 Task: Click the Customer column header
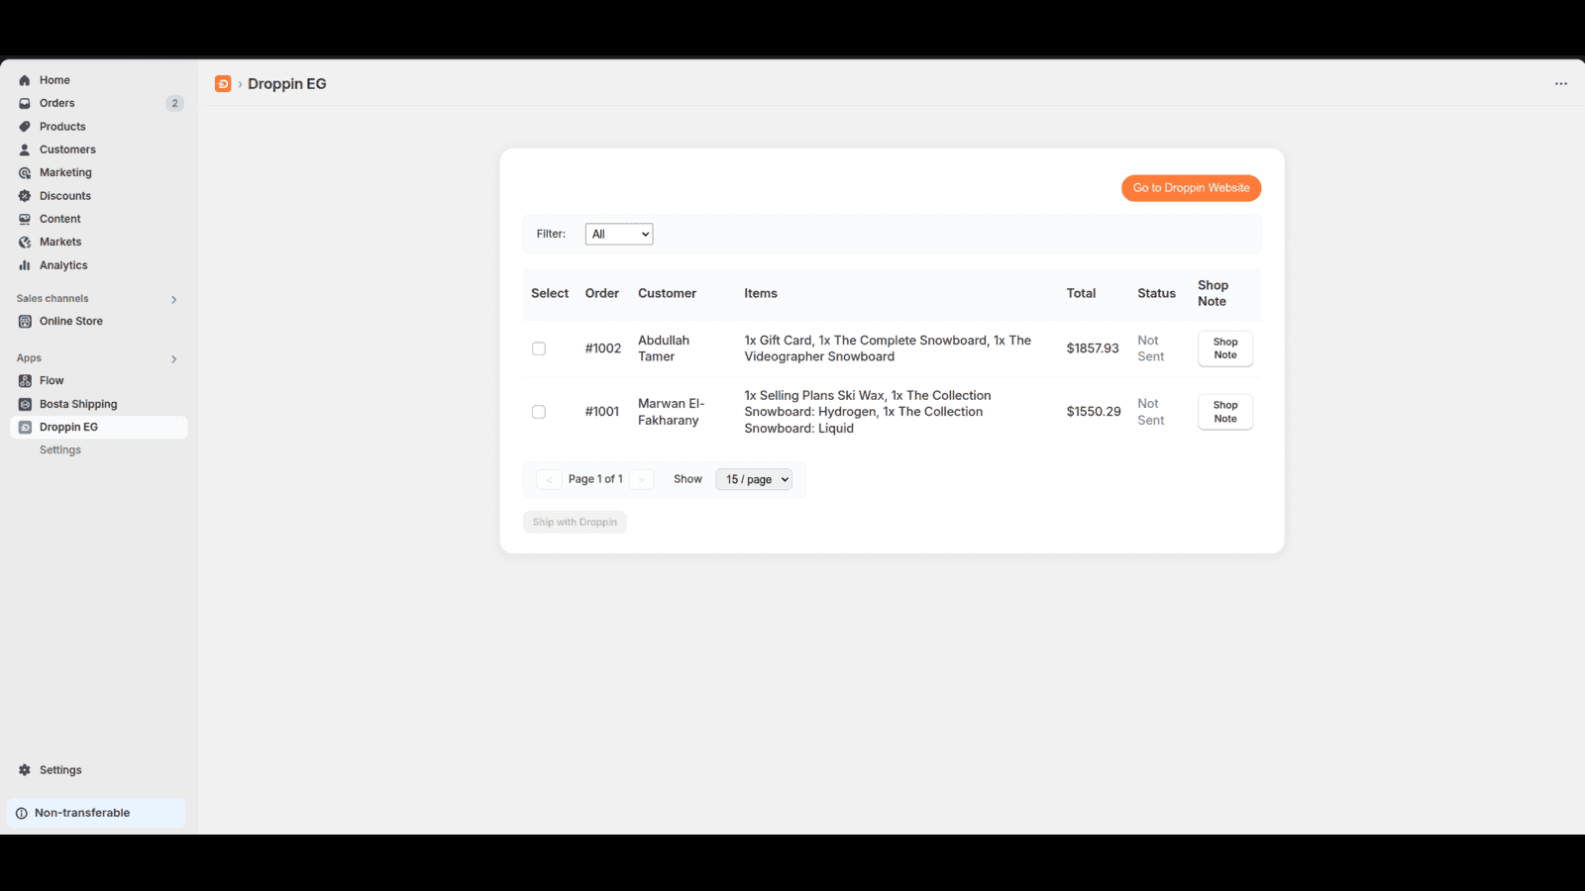coord(667,293)
